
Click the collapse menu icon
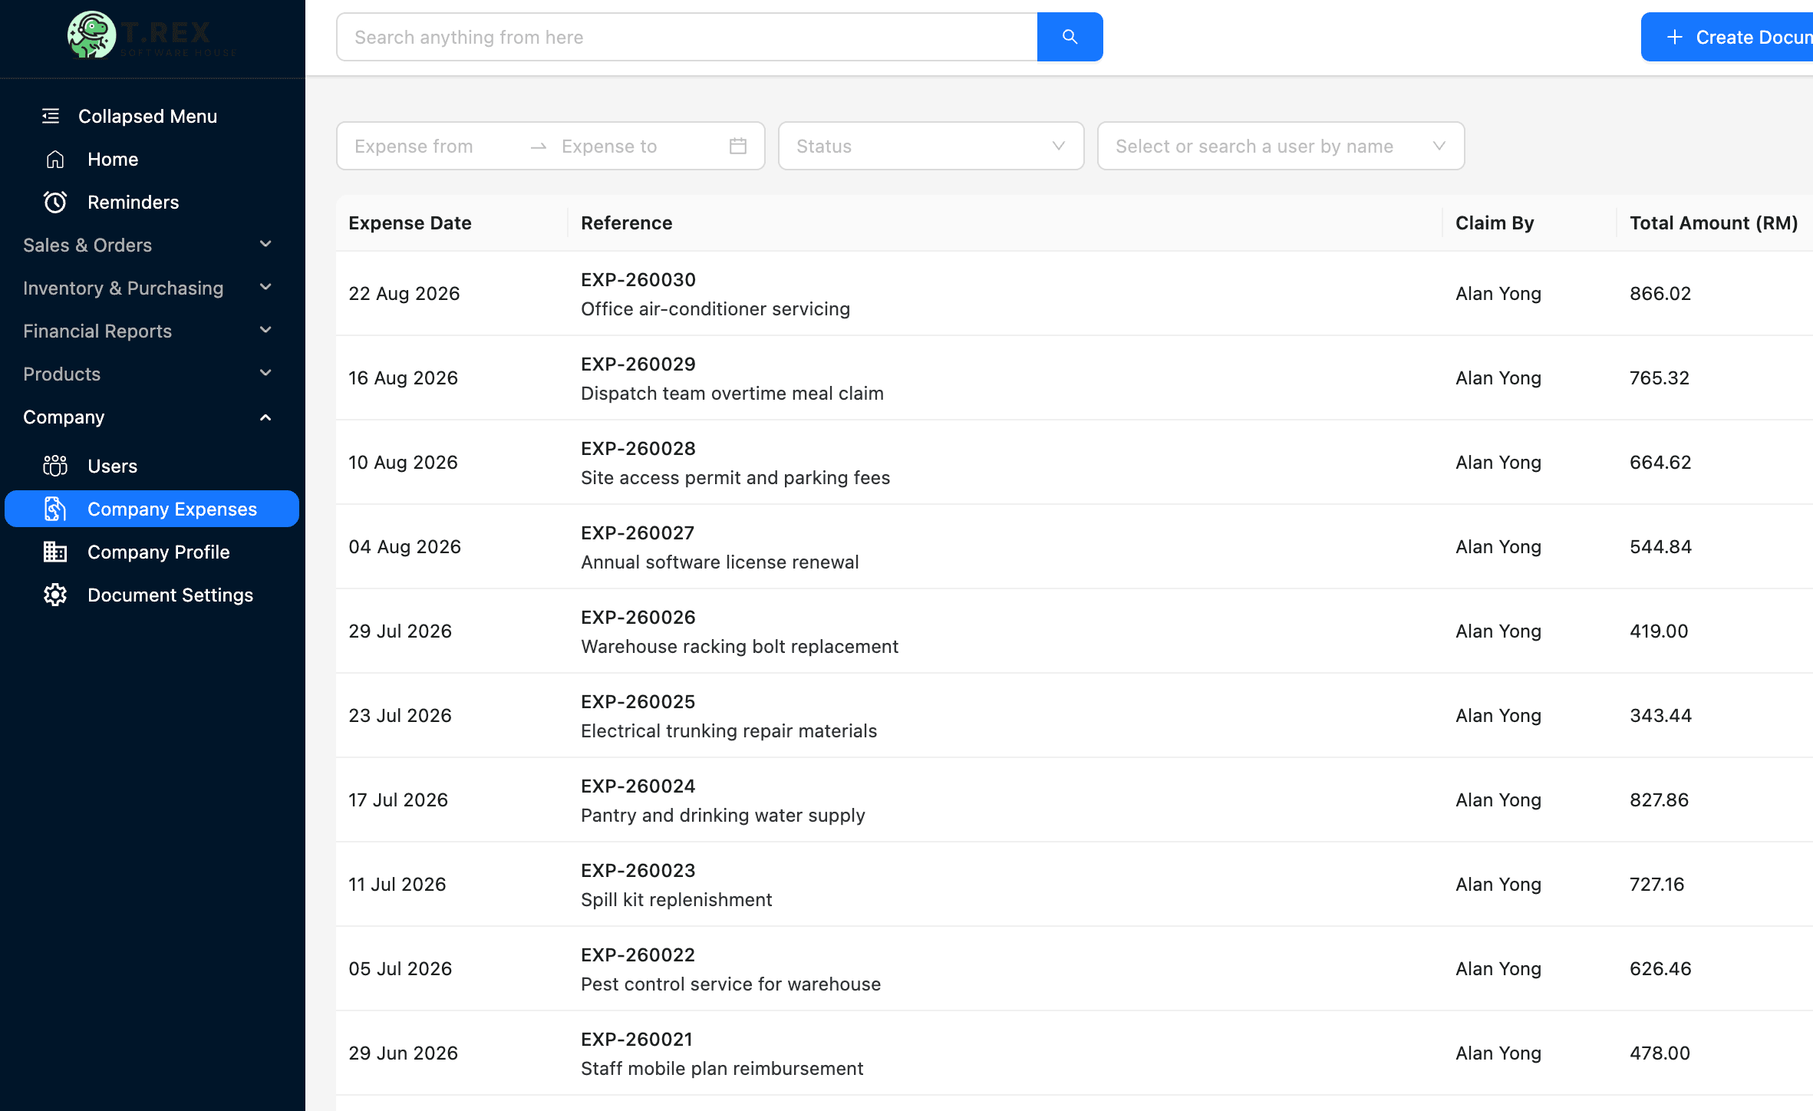[x=51, y=116]
